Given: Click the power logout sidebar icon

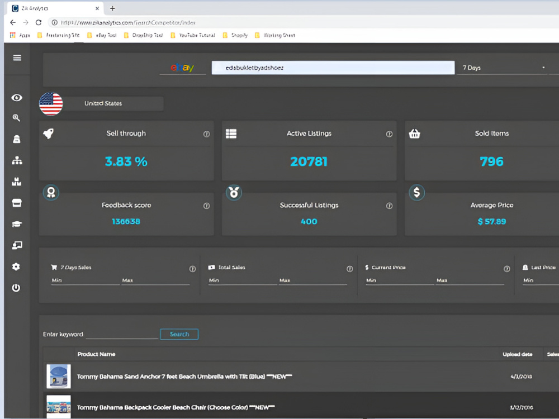Looking at the screenshot, I should pos(16,288).
